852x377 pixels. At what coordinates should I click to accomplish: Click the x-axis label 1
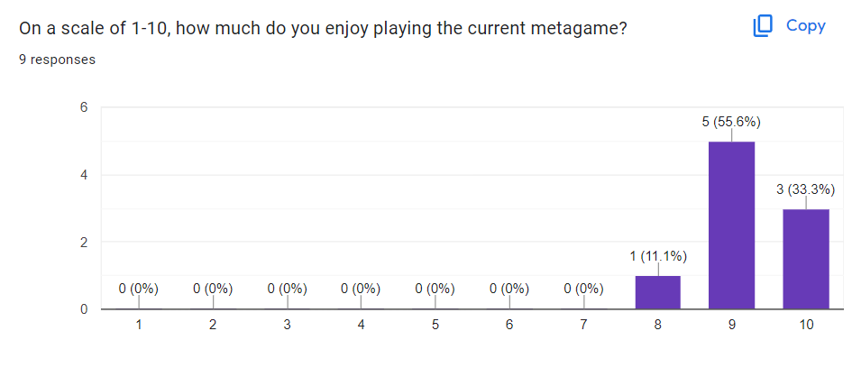[139, 325]
